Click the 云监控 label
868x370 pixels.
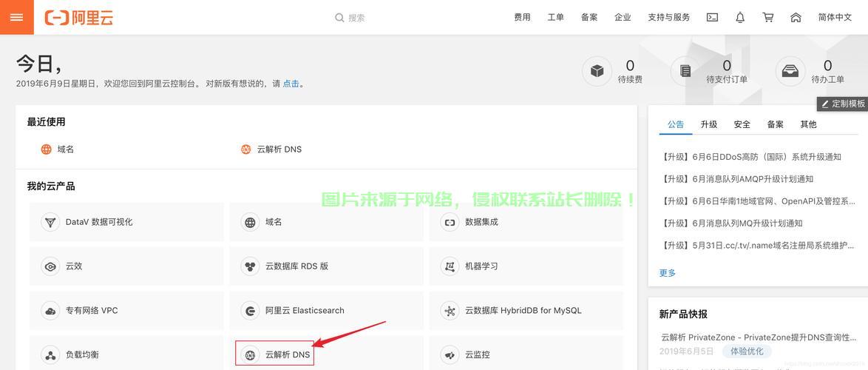coord(477,354)
